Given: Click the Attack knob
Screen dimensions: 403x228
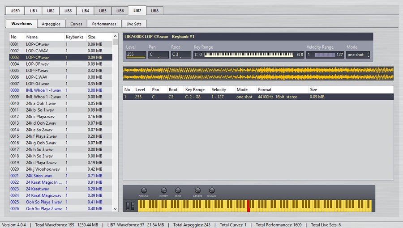Looking at the screenshot, I should [x=197, y=190].
